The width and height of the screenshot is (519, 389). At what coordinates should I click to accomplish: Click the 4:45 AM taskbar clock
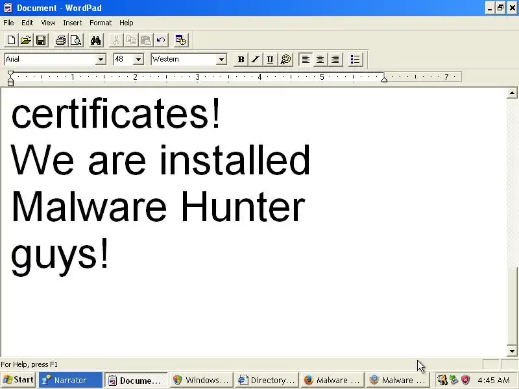coord(494,381)
